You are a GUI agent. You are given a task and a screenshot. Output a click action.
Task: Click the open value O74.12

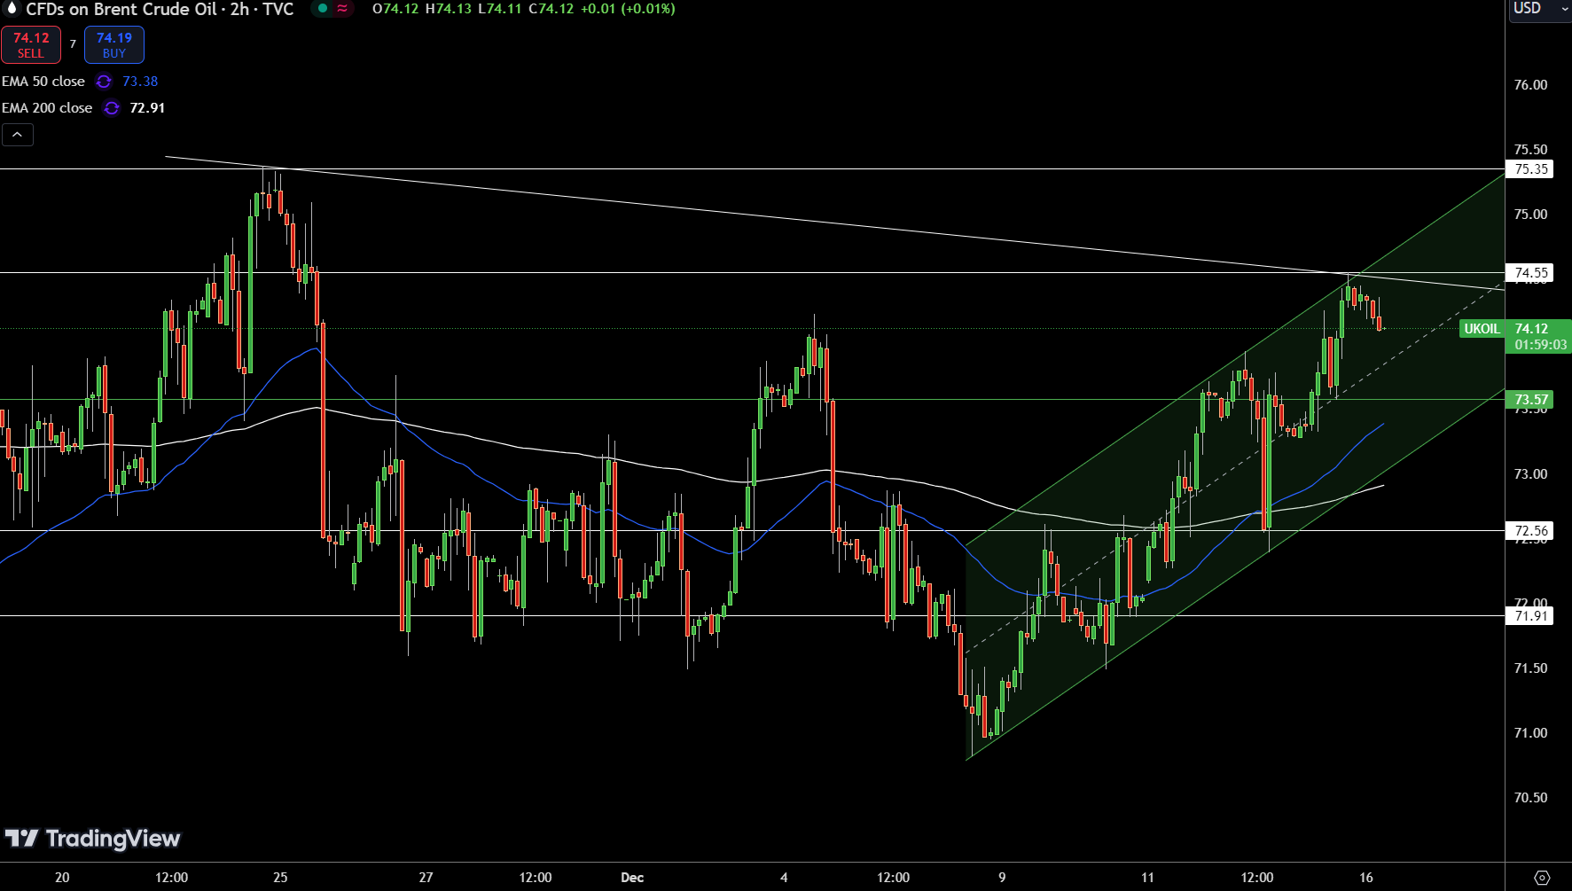pos(395,9)
